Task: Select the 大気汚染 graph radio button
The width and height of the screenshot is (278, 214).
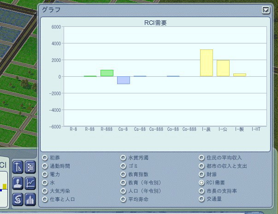Action: (x=45, y=191)
